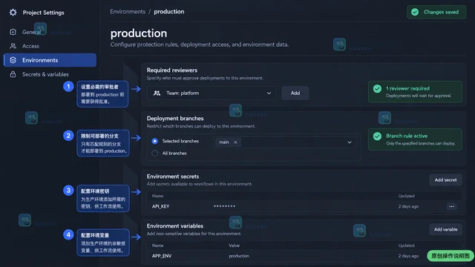The height and width of the screenshot is (267, 475).
Task: Click the Changes saved checkmark icon
Action: [415, 12]
